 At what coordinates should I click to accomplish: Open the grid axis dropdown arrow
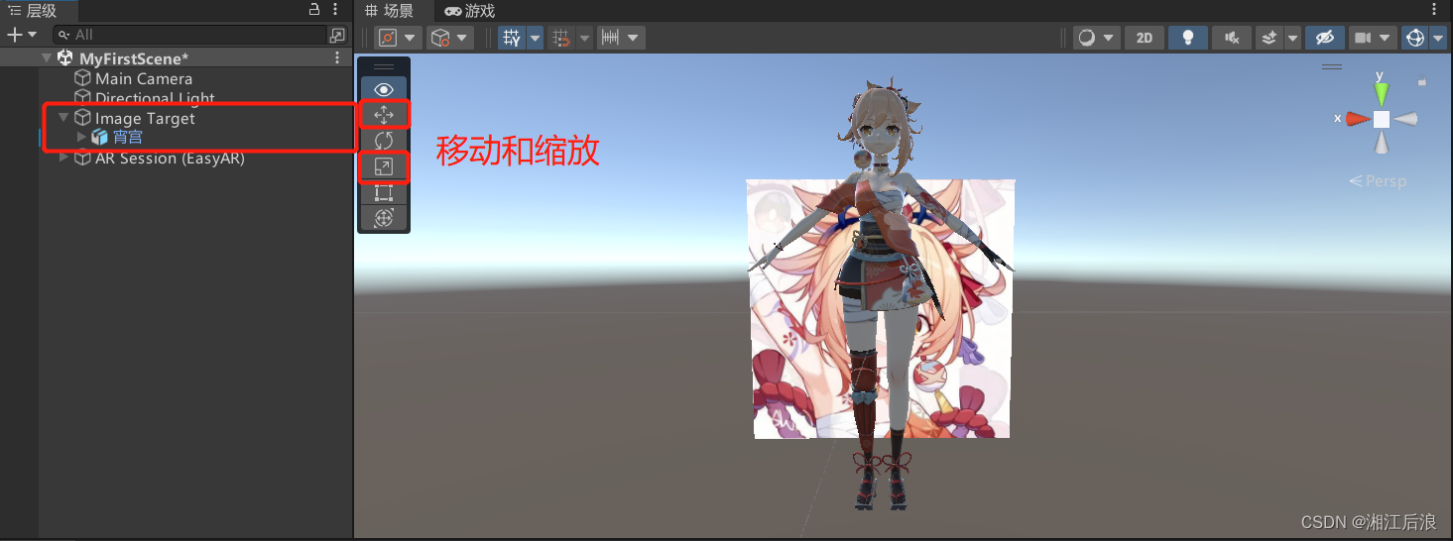pyautogui.click(x=536, y=38)
